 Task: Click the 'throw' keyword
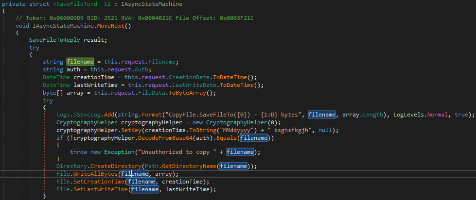tap(78, 152)
